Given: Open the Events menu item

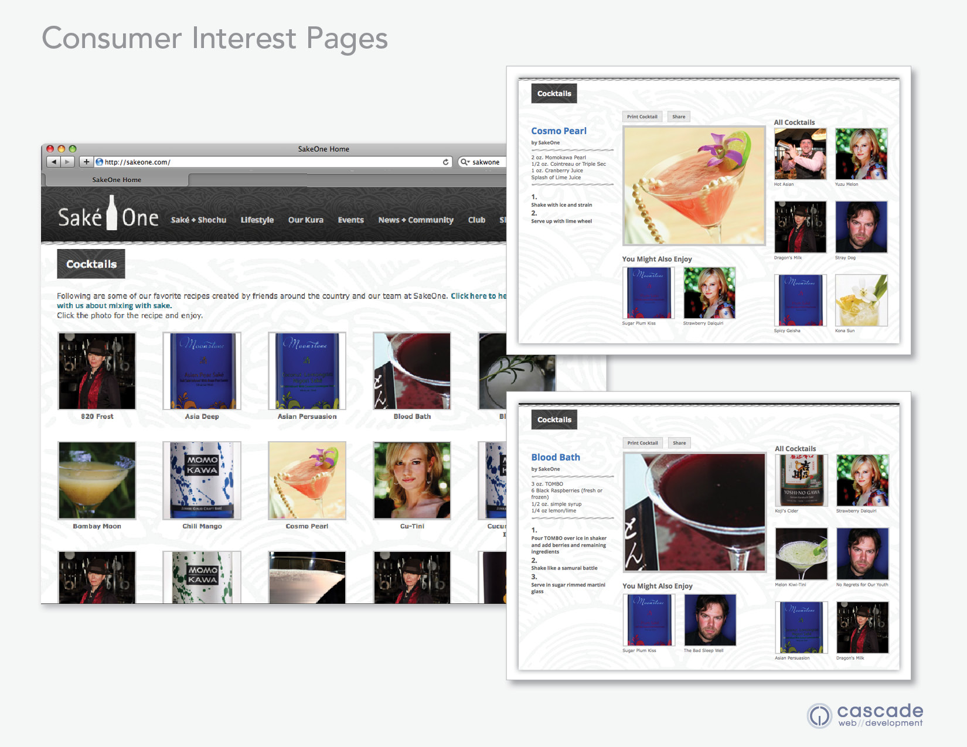Looking at the screenshot, I should coord(351,220).
